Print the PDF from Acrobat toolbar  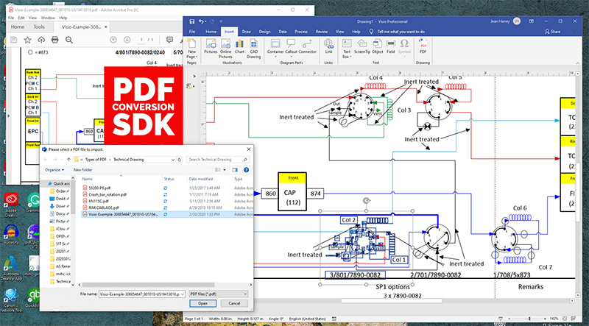[54, 40]
